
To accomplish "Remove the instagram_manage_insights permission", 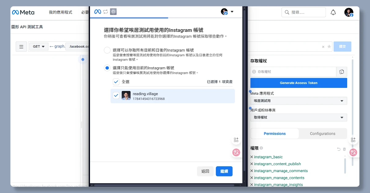I will point(252,185).
